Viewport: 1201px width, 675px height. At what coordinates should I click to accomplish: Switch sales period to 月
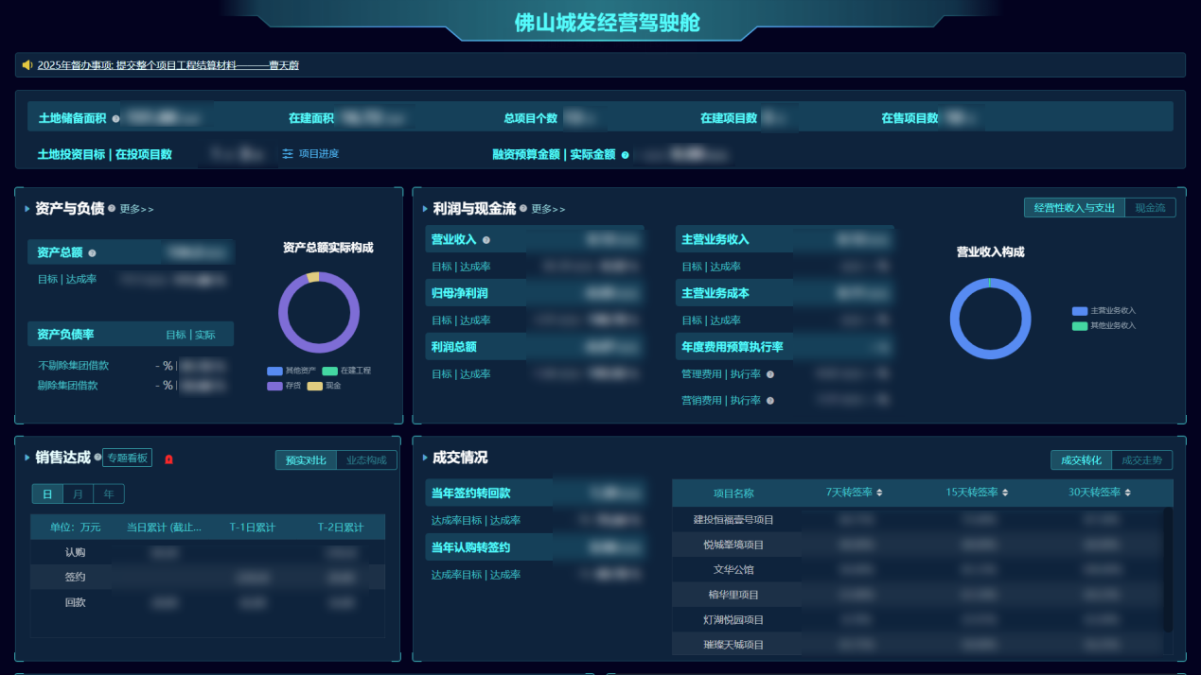[78, 494]
